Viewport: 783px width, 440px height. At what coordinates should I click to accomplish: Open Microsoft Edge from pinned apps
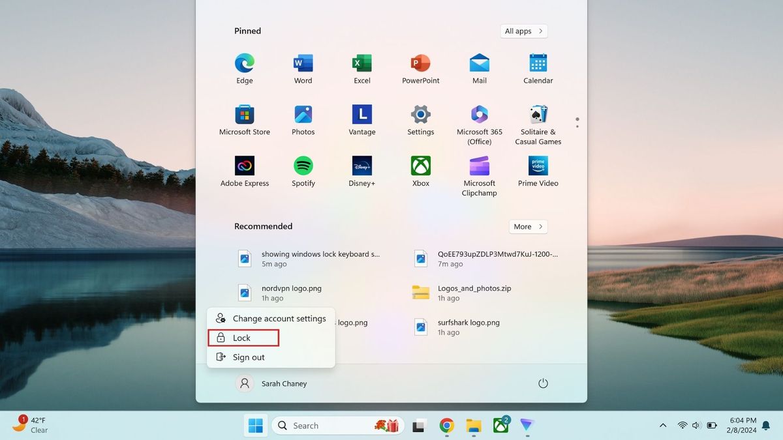click(x=244, y=65)
